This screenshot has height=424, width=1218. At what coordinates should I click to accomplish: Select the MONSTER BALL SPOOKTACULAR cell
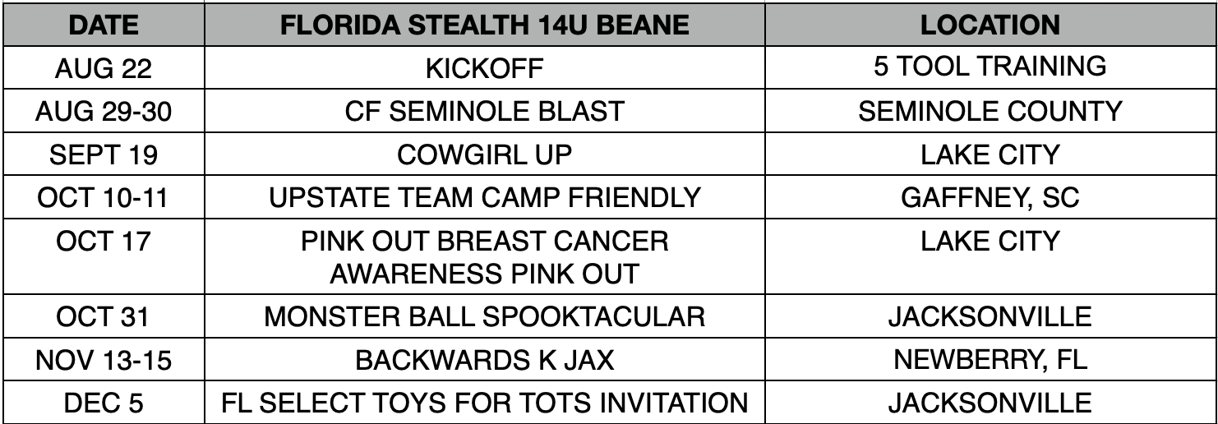tap(485, 317)
